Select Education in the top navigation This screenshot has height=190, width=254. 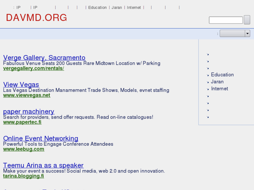pos(97,8)
